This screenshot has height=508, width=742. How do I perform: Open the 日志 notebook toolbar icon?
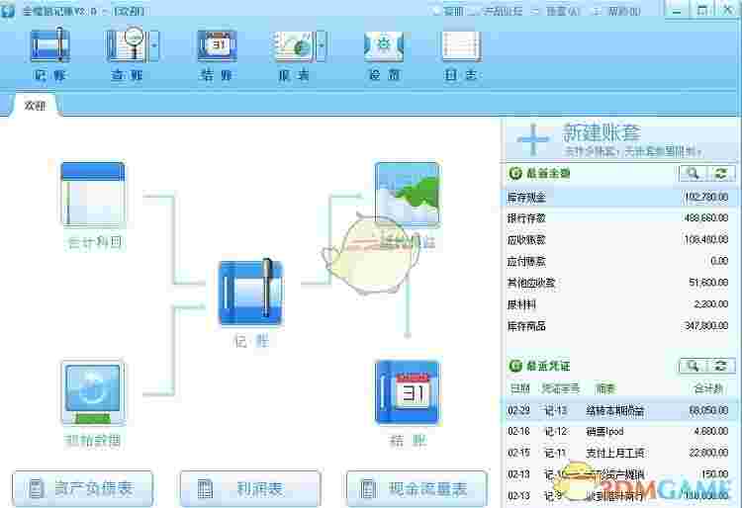coord(461,45)
